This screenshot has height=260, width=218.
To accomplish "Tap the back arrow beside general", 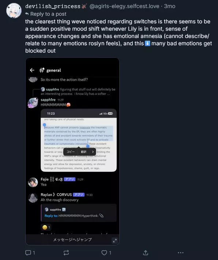I will pyautogui.click(x=32, y=70).
